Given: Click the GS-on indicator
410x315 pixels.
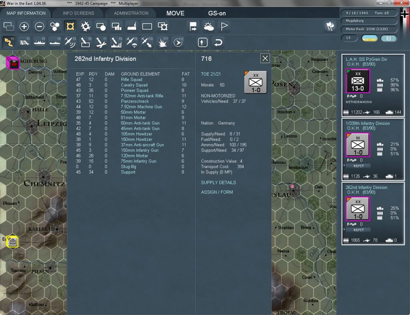Looking at the screenshot, I should click(217, 13).
